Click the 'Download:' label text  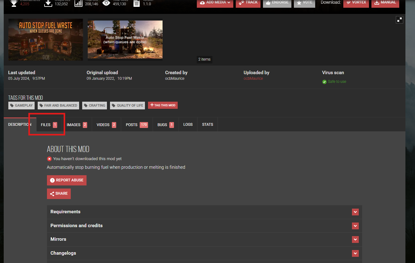[x=331, y=2]
